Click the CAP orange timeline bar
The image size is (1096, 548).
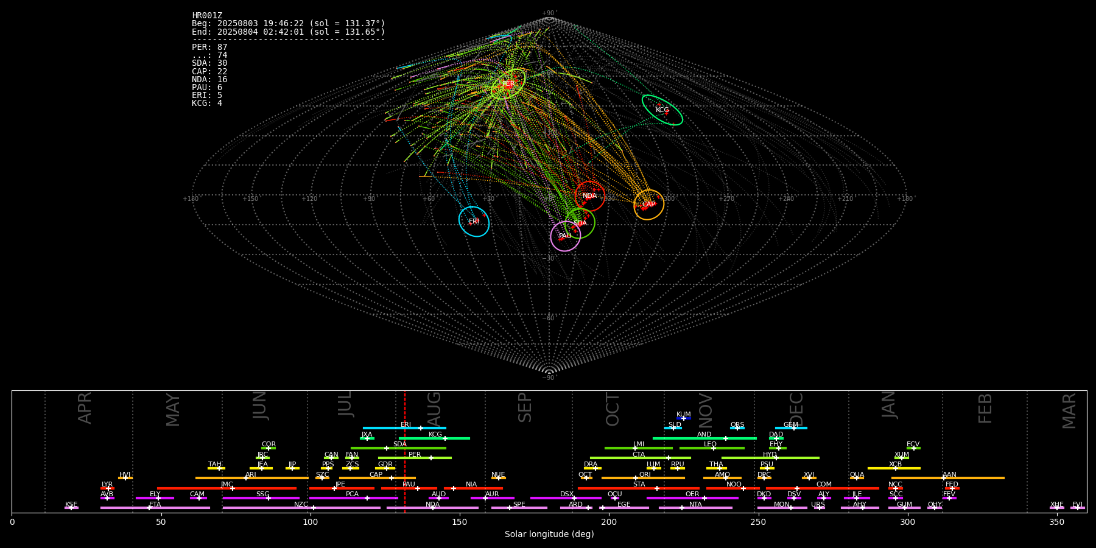coord(378,478)
